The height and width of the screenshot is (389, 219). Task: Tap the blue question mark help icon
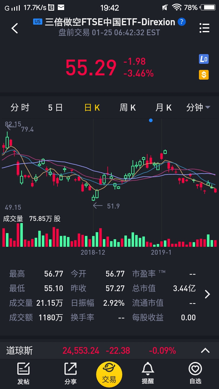[182, 22]
